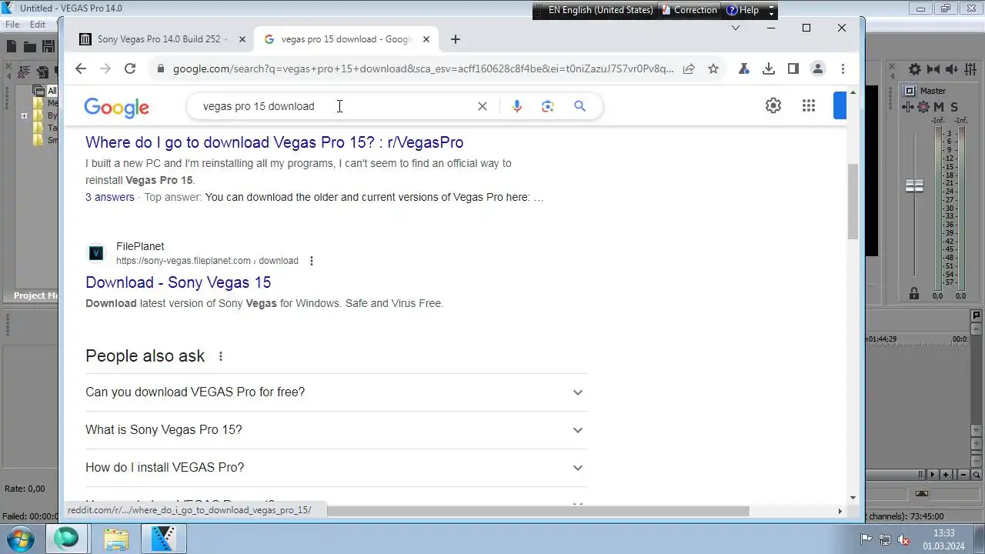
Task: Open Chrome profile avatar
Action: click(818, 68)
